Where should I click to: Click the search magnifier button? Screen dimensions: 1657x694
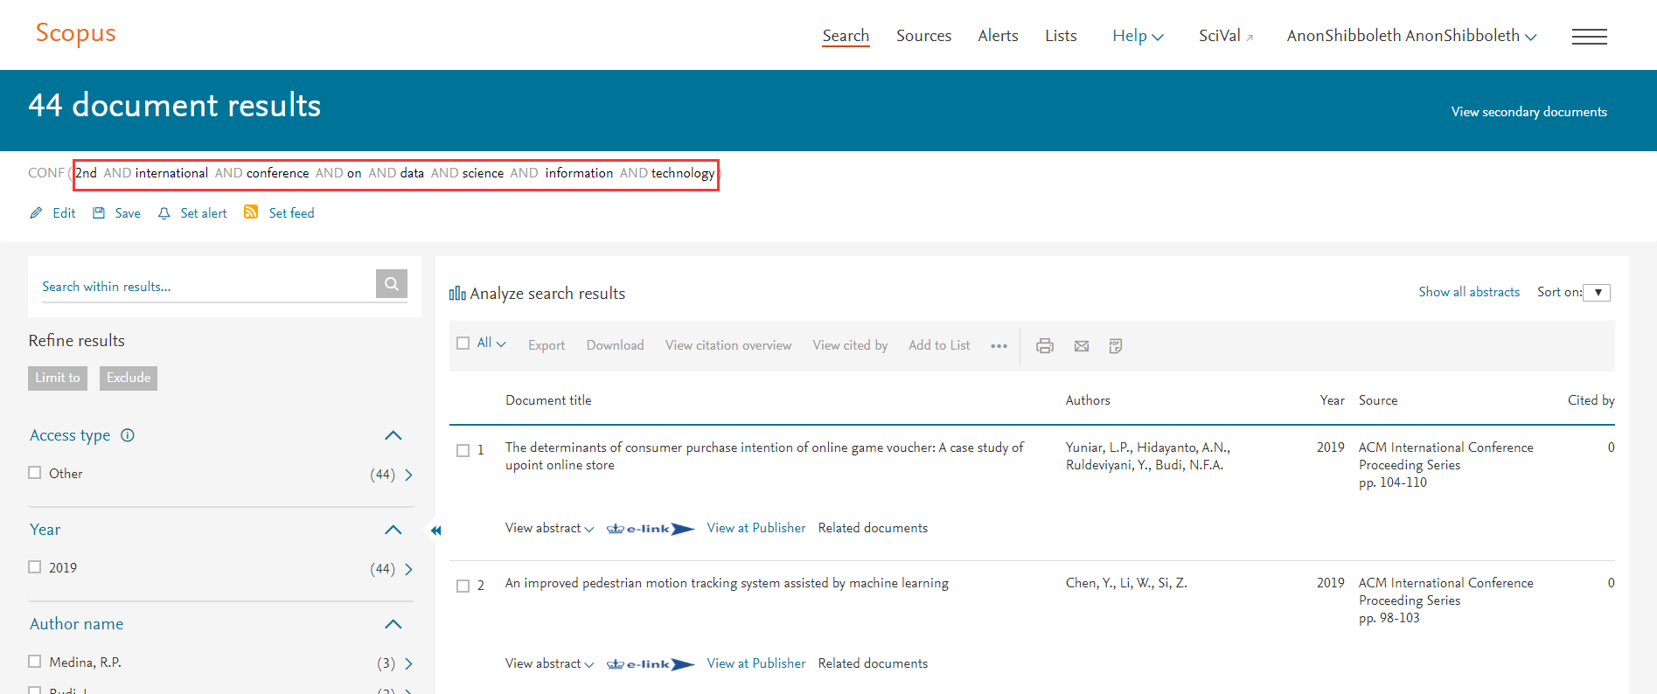pyautogui.click(x=391, y=284)
